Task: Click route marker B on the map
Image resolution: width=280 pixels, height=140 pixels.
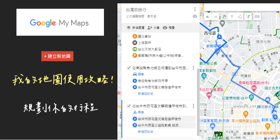Action: click(275, 117)
